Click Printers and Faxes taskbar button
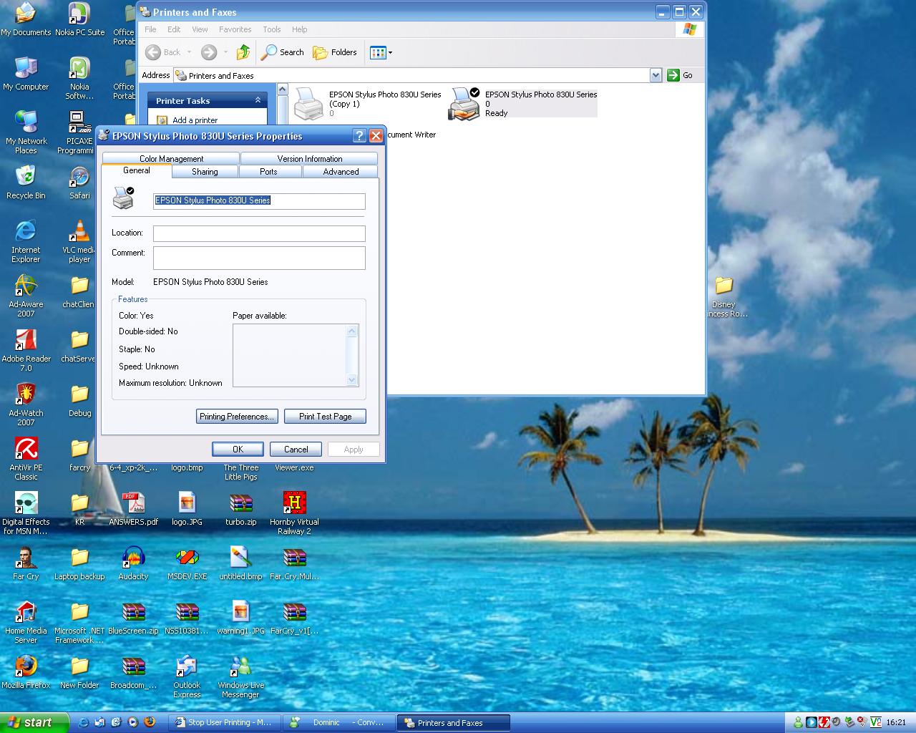 (453, 723)
